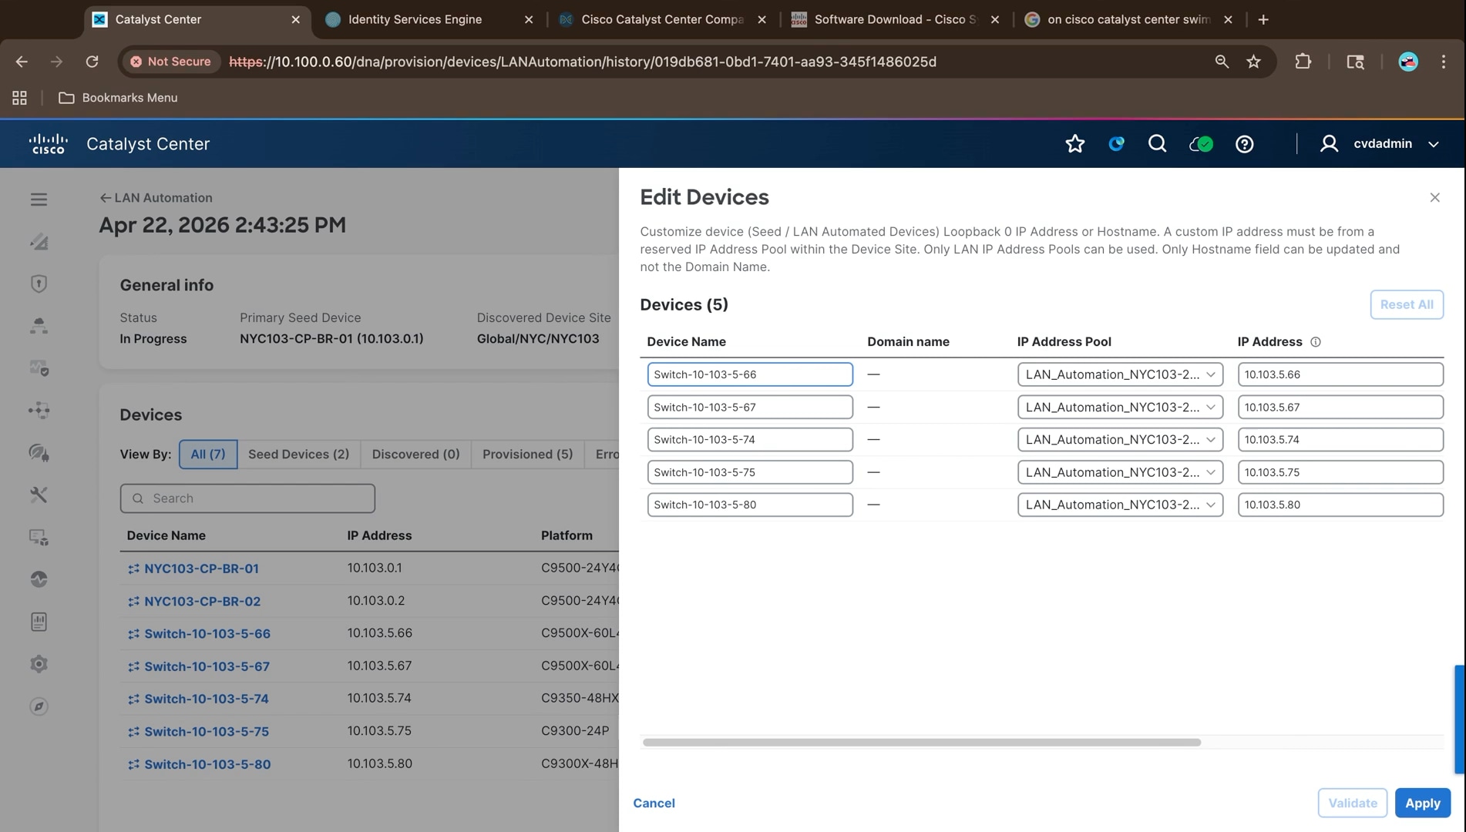Open the hamburger navigation menu
Image resolution: width=1466 pixels, height=832 pixels.
(39, 200)
